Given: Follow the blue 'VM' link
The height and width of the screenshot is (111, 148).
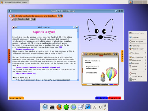Looking at the screenshot, I should click(60, 47).
